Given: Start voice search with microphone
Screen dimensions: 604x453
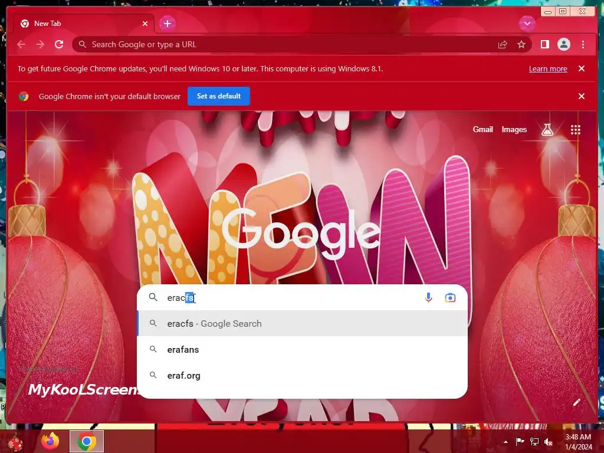Looking at the screenshot, I should click(x=428, y=298).
